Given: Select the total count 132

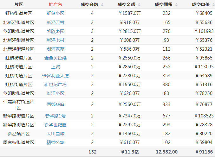Looking at the screenshot, I should 92,152.
